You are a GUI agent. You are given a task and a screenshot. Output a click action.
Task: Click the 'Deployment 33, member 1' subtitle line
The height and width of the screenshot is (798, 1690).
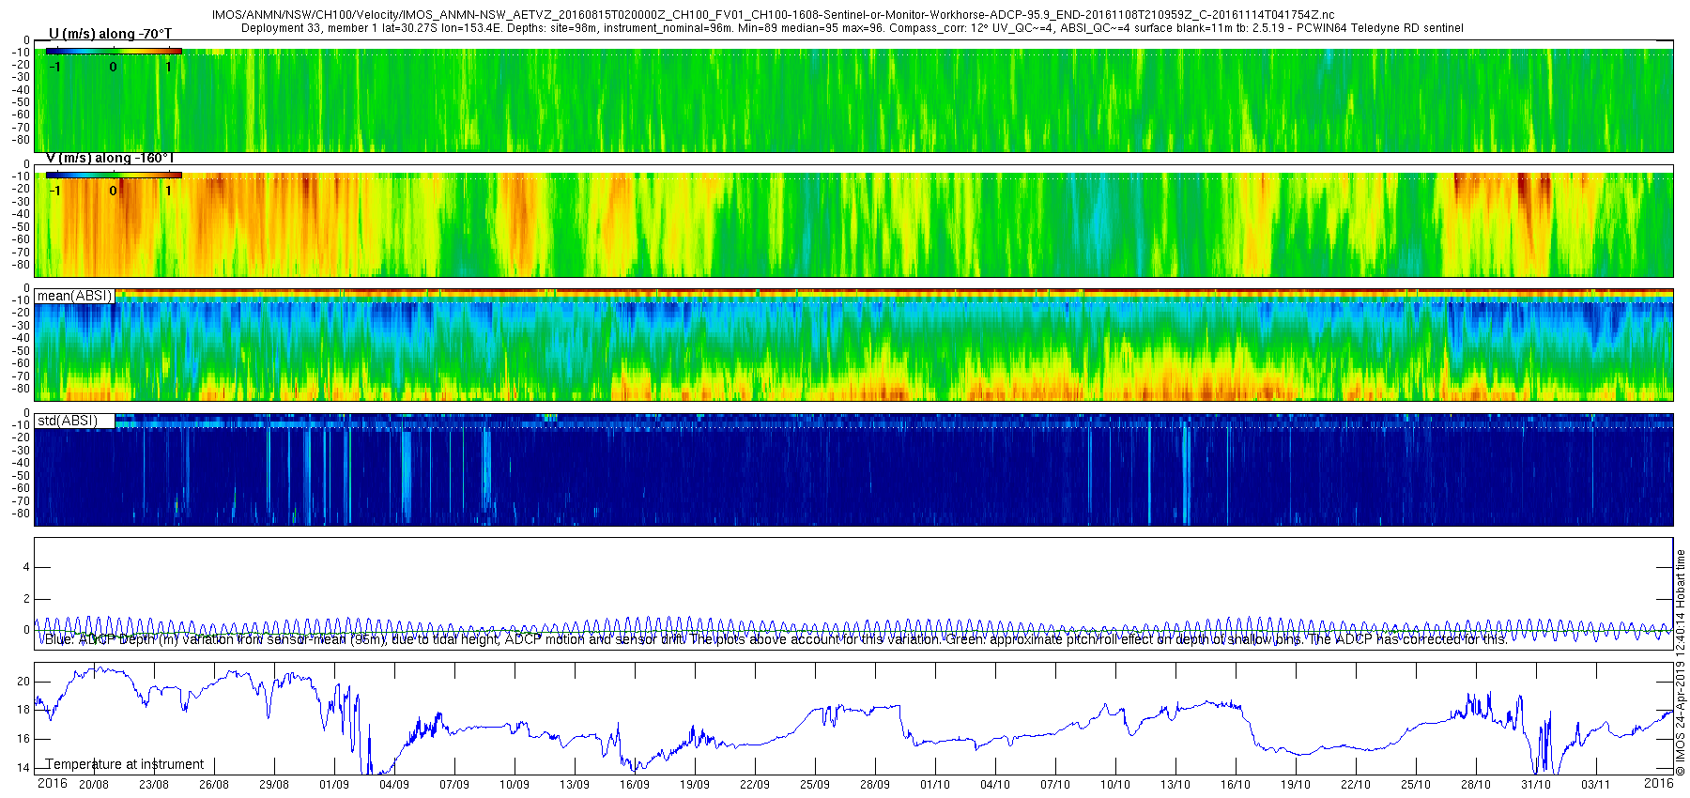tap(852, 28)
